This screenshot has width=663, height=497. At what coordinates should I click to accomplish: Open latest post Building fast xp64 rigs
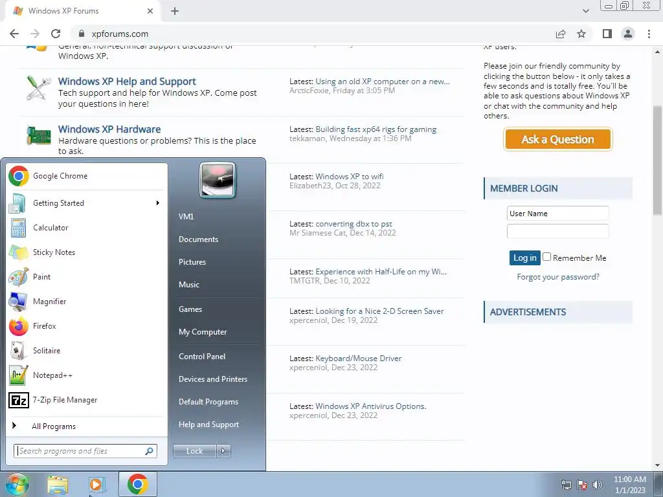coord(376,129)
